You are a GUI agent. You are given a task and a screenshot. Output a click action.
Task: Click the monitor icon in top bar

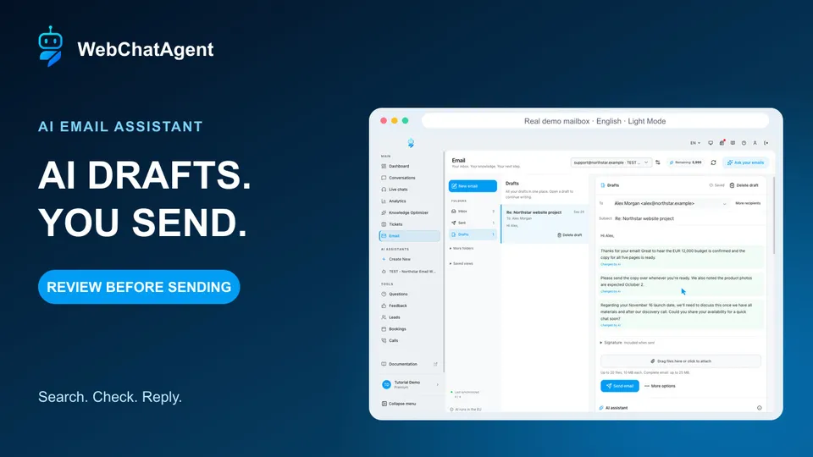tap(711, 143)
